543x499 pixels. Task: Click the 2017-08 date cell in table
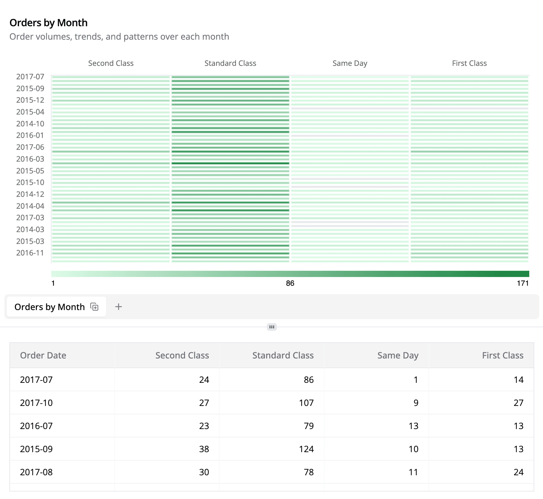click(37, 472)
